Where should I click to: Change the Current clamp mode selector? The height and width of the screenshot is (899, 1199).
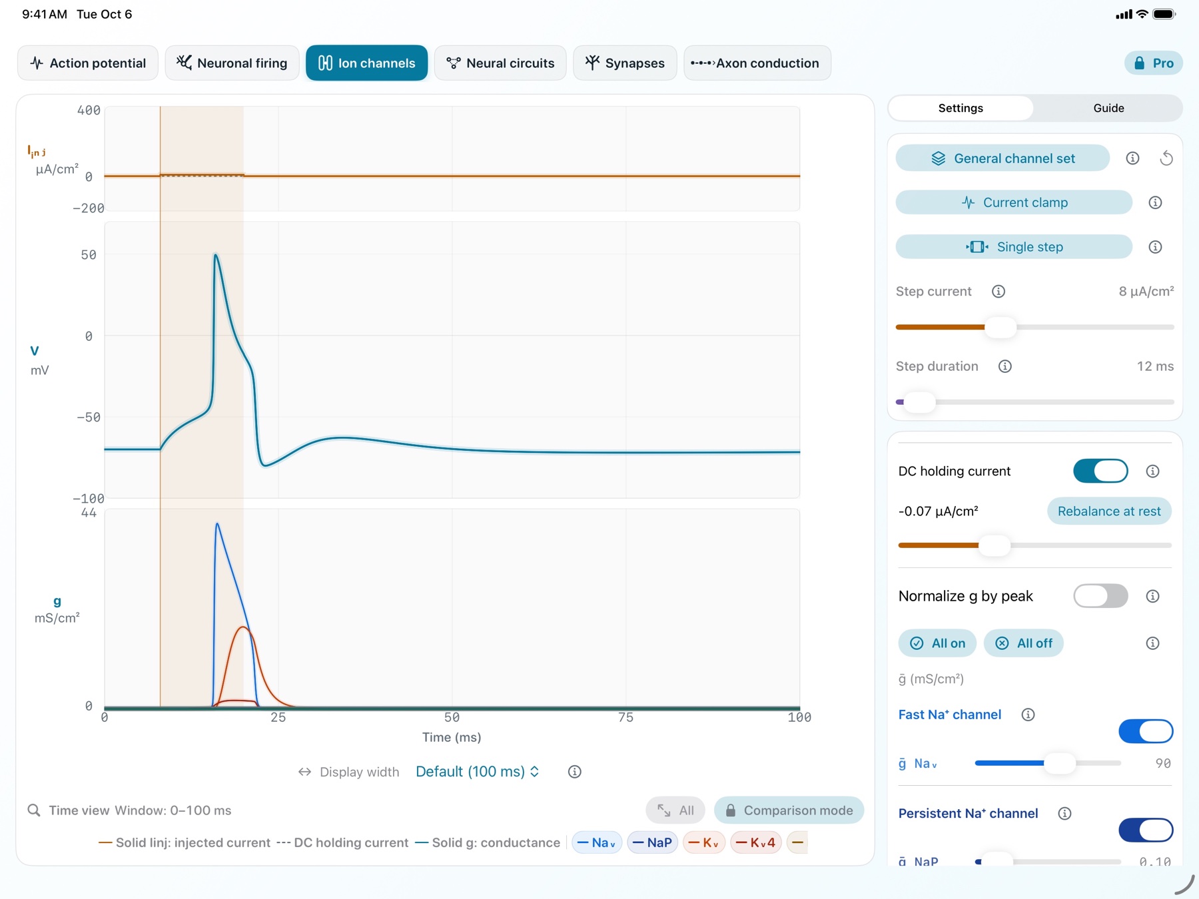pos(1014,202)
